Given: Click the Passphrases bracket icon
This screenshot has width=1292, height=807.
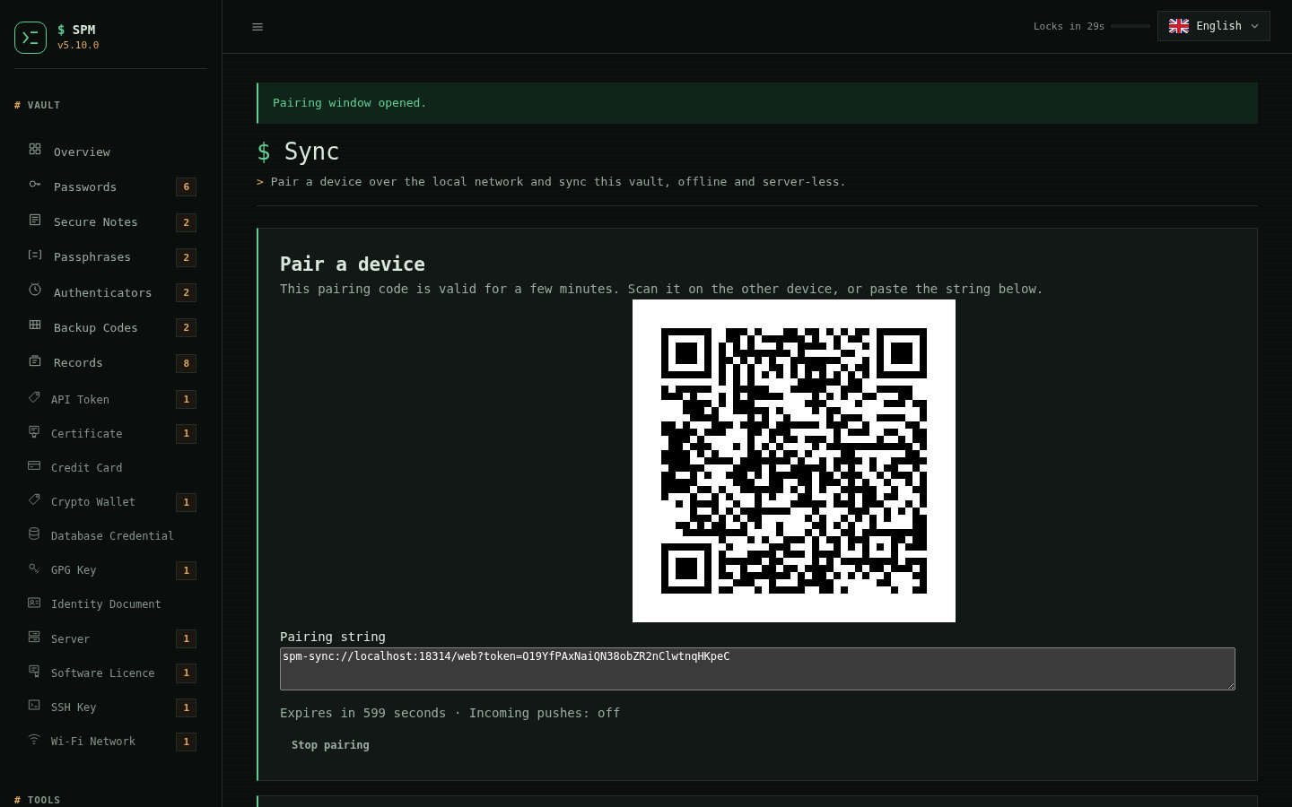Looking at the screenshot, I should (x=35, y=255).
